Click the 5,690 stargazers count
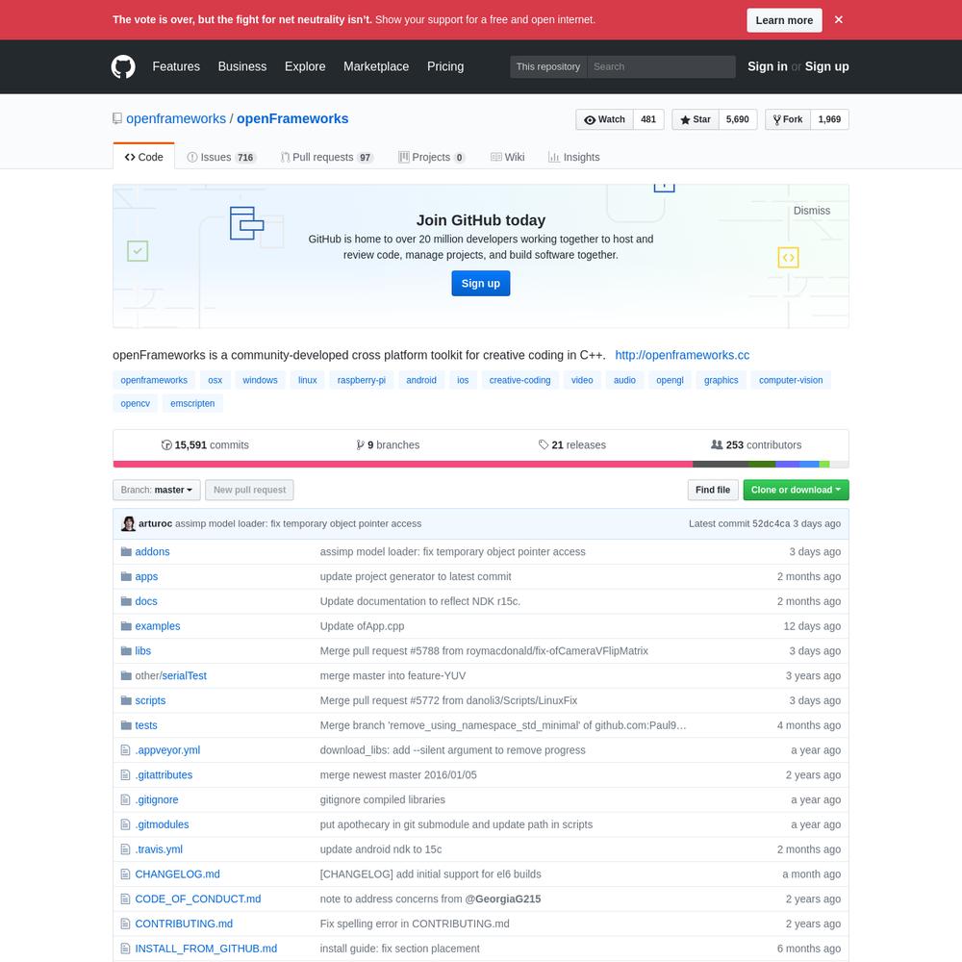 point(738,119)
